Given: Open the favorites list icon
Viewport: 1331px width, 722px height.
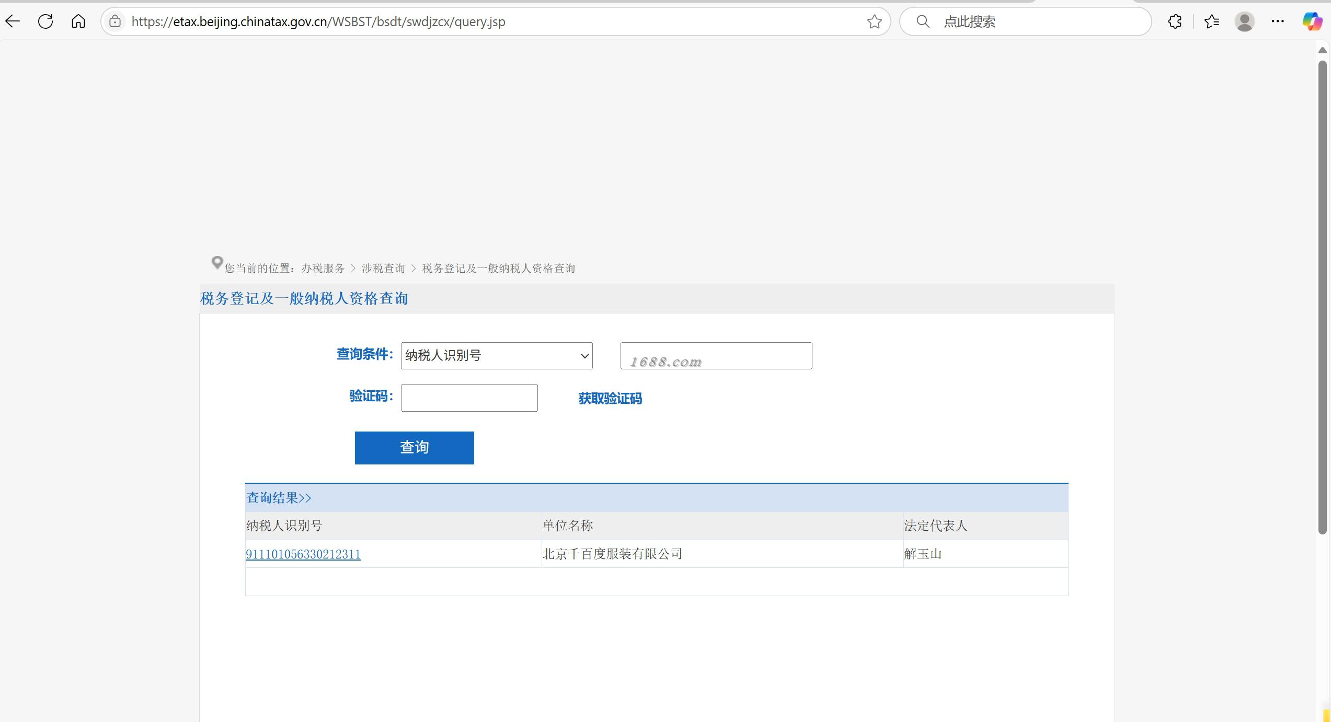Looking at the screenshot, I should (1212, 21).
